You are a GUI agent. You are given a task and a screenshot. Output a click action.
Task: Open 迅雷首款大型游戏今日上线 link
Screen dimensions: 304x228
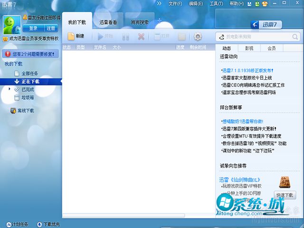(247, 78)
